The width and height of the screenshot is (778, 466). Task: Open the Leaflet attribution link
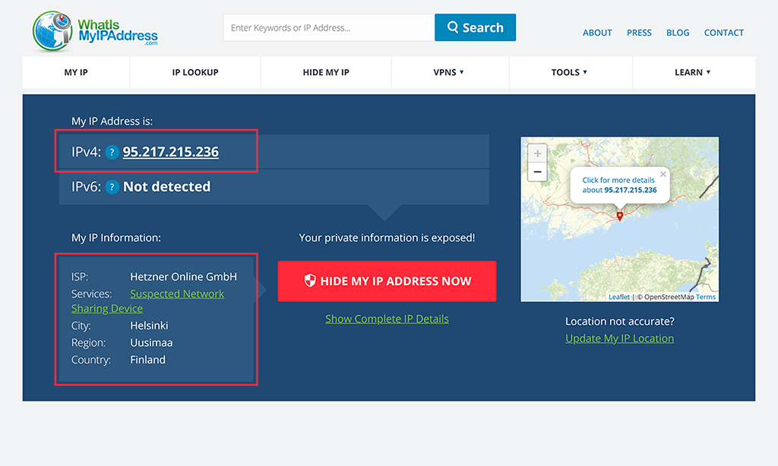click(618, 297)
